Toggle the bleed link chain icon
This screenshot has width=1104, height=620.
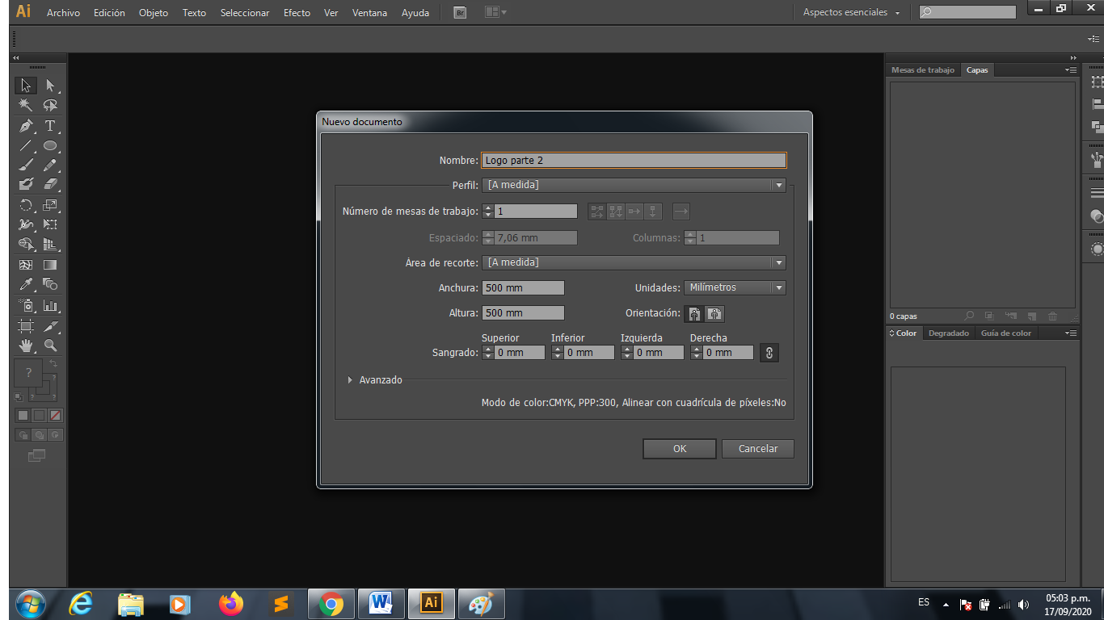(769, 352)
